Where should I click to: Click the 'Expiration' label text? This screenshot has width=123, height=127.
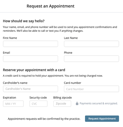(10, 98)
